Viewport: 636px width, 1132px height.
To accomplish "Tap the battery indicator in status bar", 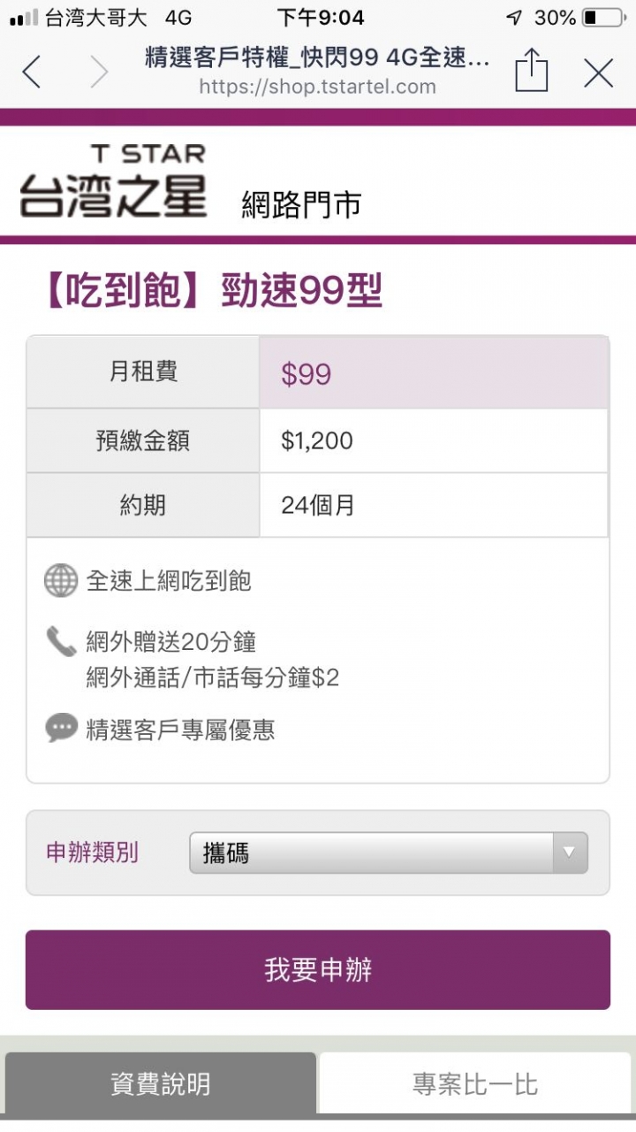I will (602, 18).
